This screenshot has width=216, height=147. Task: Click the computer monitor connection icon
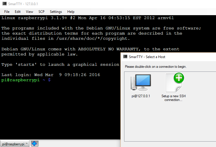coord(141,83)
